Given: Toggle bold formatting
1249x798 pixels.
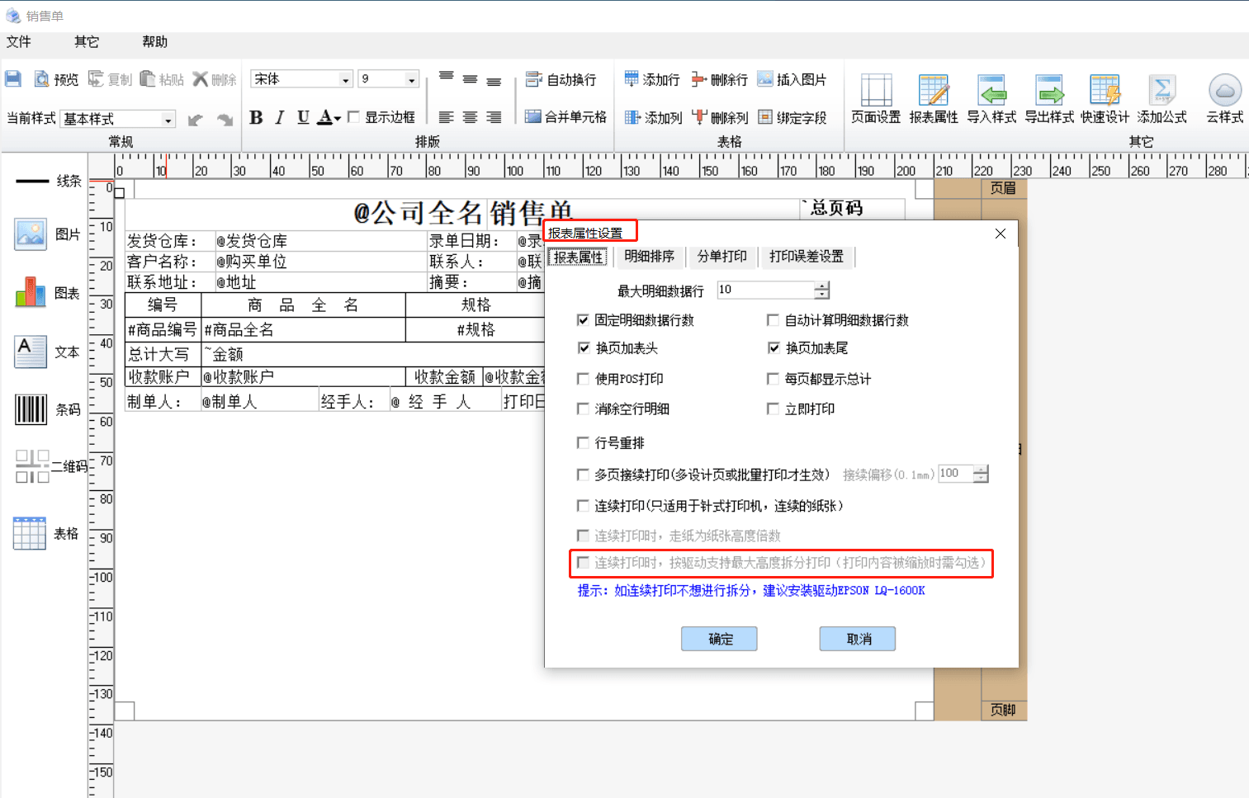Looking at the screenshot, I should (x=256, y=117).
